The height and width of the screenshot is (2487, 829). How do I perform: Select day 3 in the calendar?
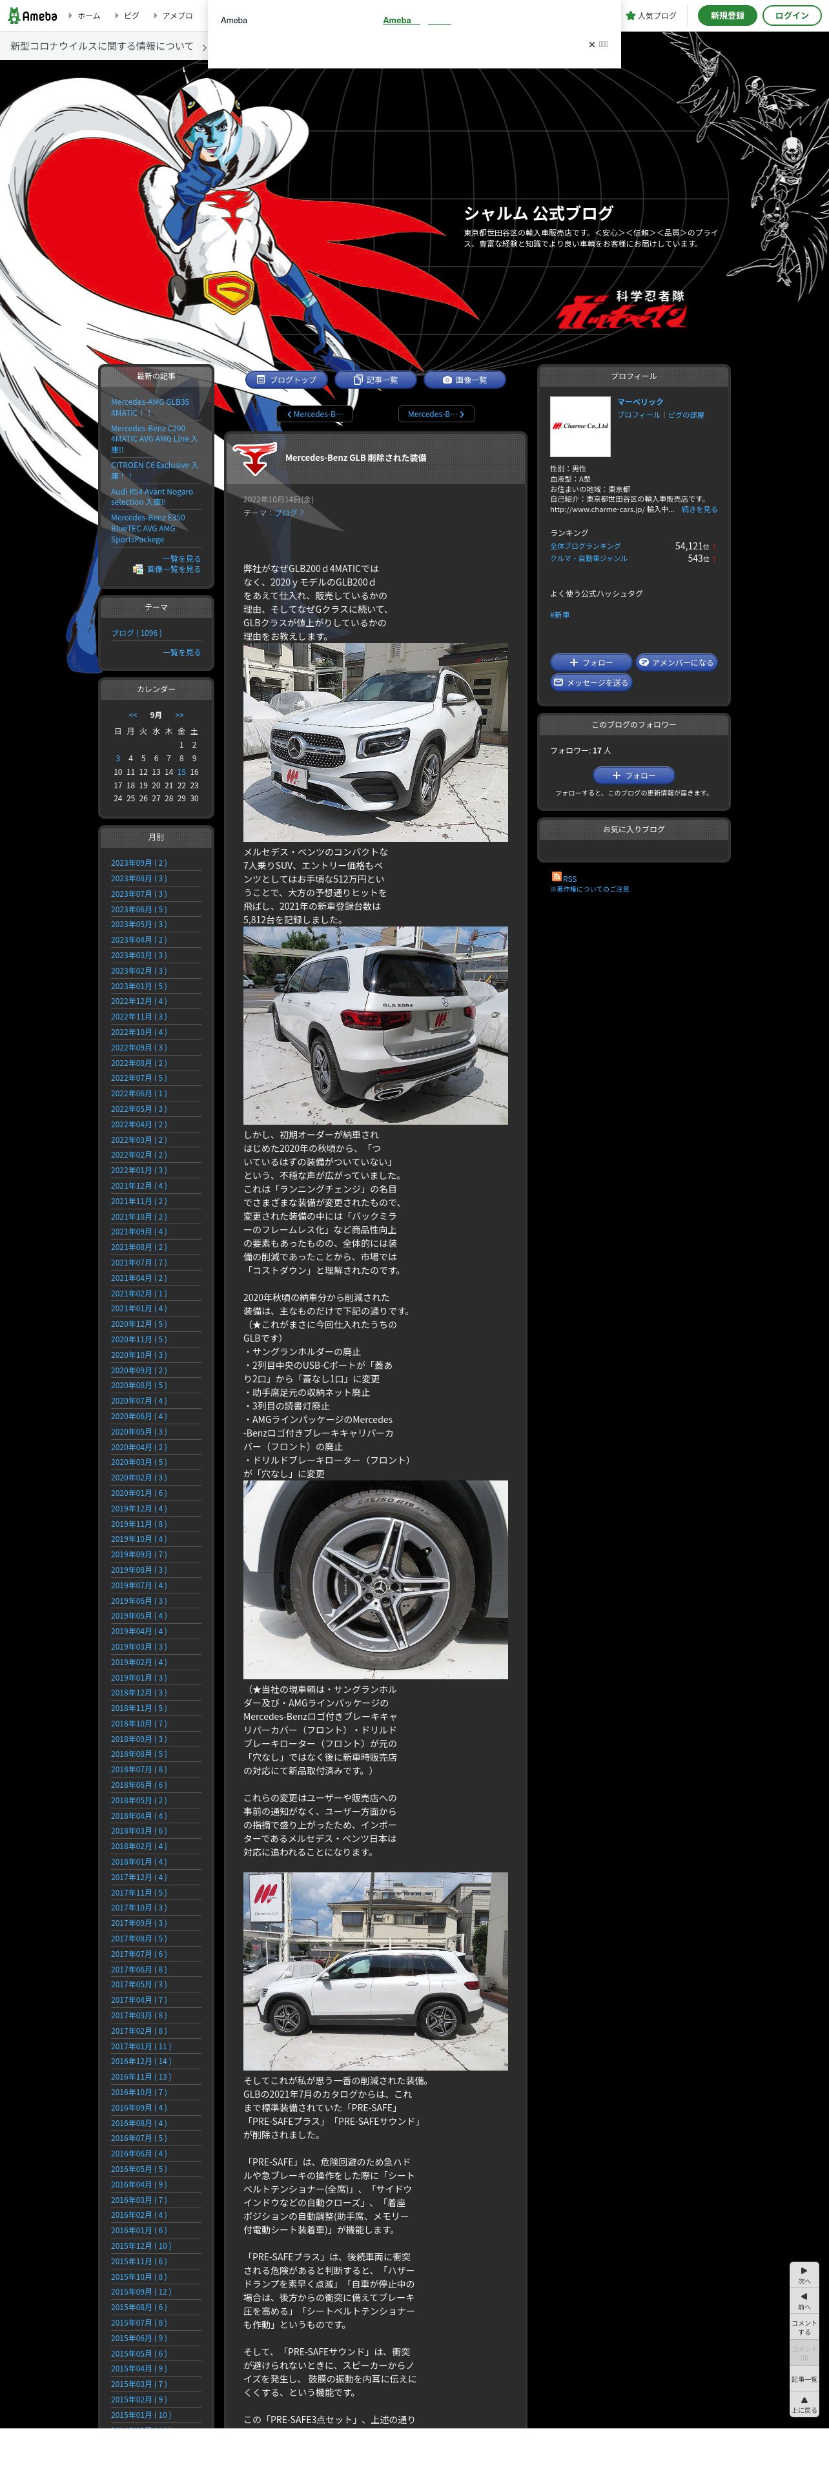pyautogui.click(x=118, y=758)
